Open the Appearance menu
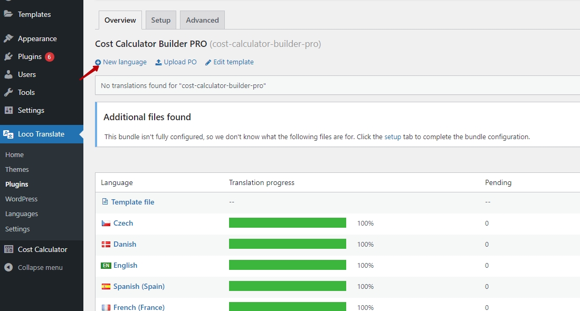The height and width of the screenshot is (311, 580). pyautogui.click(x=37, y=39)
